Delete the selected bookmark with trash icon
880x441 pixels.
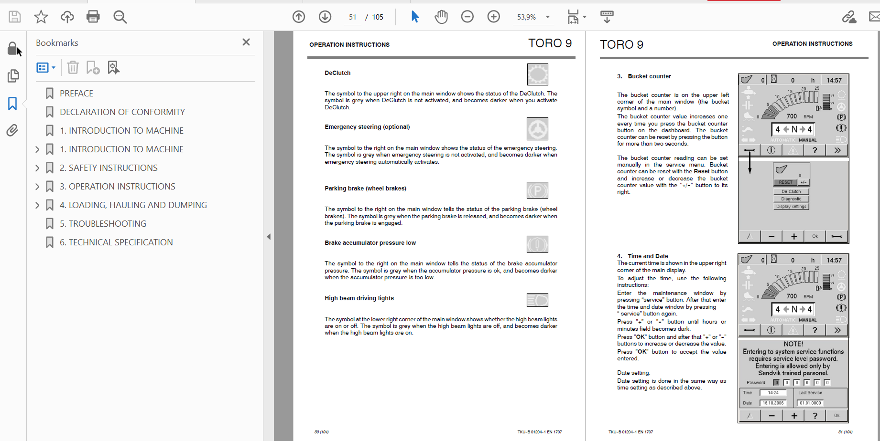73,67
